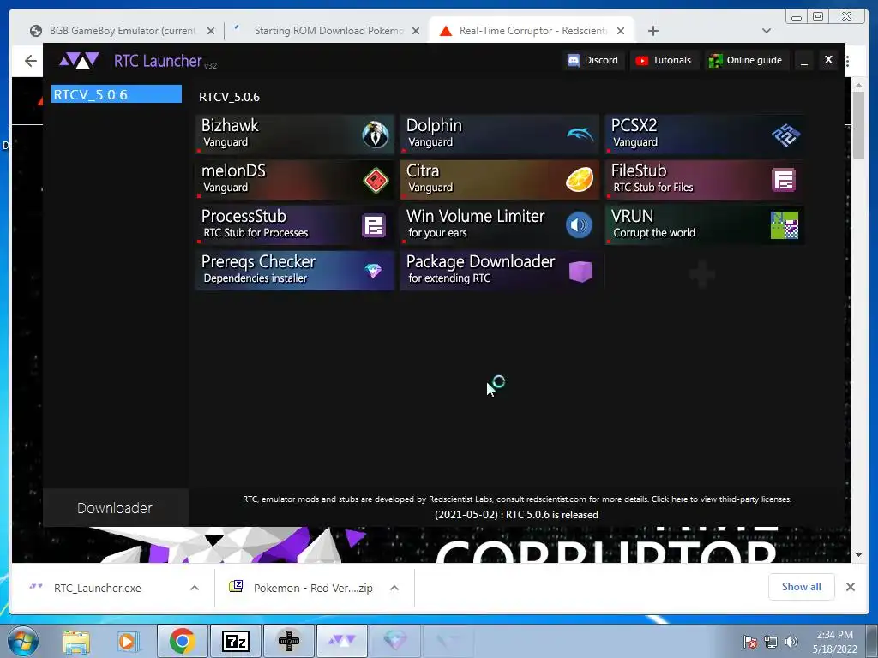Open 7-Zip from the taskbar
This screenshot has width=878, height=658.
coord(235,641)
